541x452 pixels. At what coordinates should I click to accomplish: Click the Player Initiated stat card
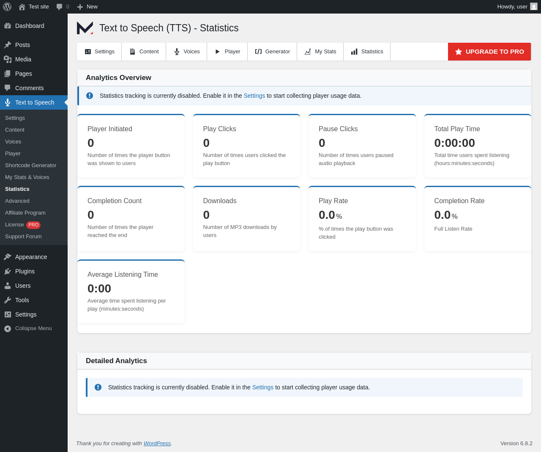pos(131,146)
